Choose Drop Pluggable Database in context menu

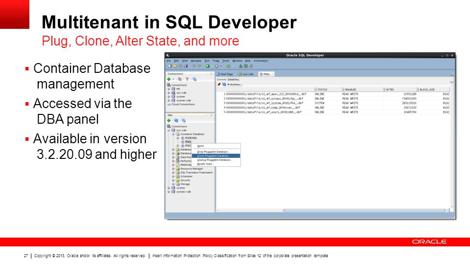coord(216,152)
